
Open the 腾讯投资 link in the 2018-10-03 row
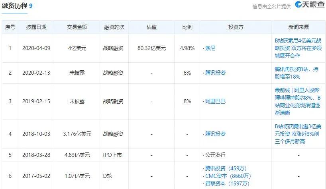coord(215,134)
